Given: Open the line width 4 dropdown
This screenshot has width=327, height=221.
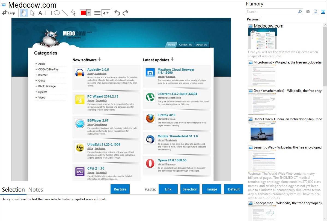Looking at the screenshot, I should click(x=106, y=13).
